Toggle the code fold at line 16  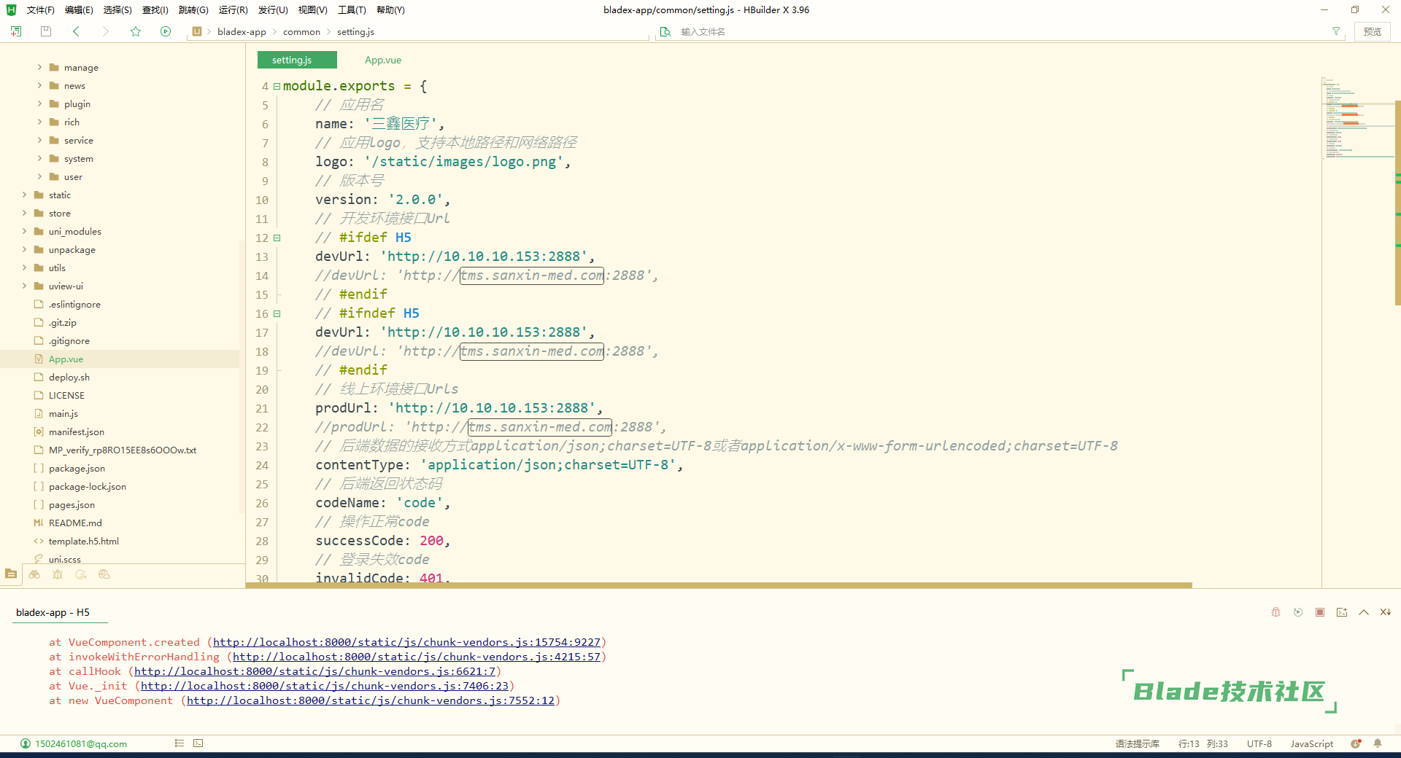(277, 313)
